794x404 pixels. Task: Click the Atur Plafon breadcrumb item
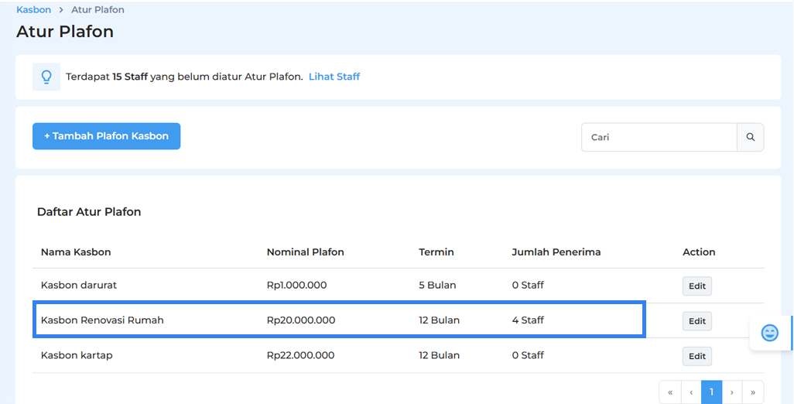pos(98,10)
